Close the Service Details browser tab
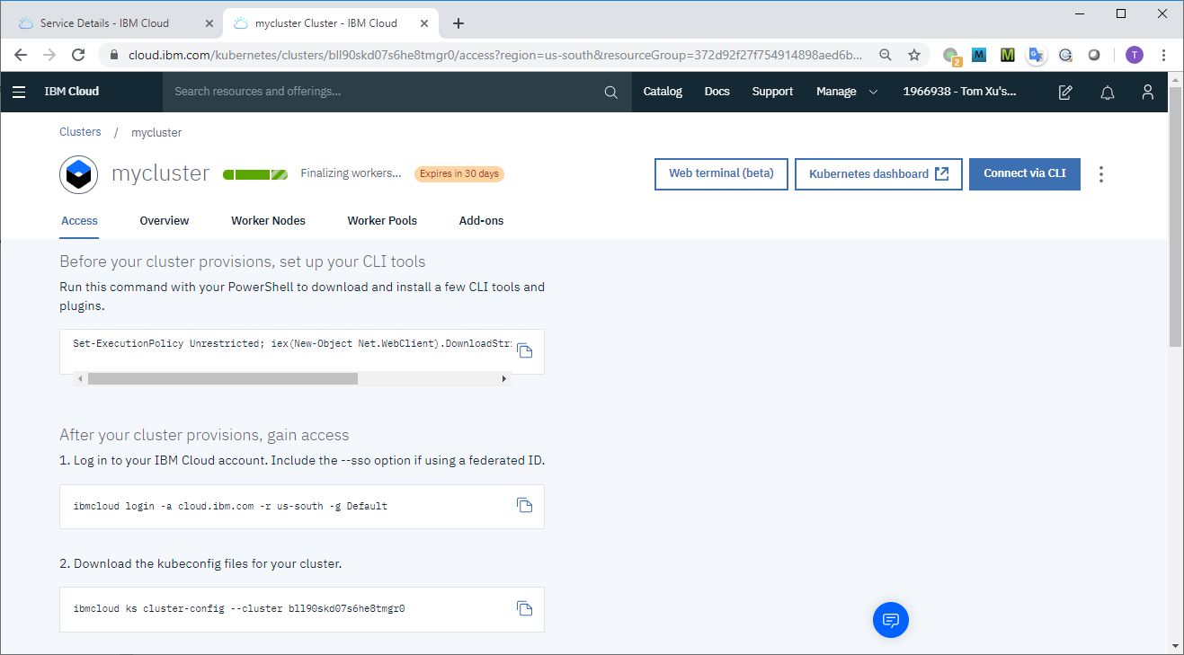Image resolution: width=1184 pixels, height=655 pixels. point(211,23)
